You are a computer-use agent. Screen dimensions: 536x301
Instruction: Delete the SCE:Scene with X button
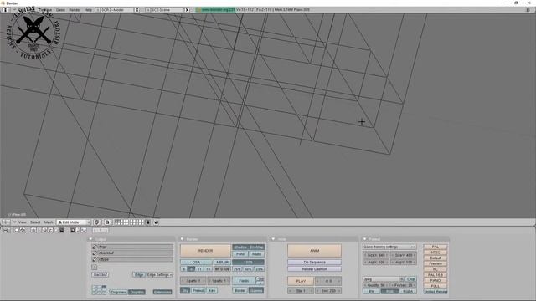coord(187,9)
